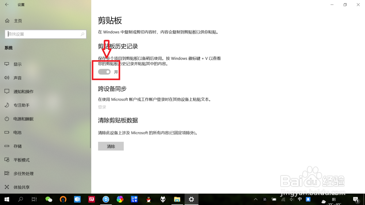Open the red IT app on taskbar
The height and width of the screenshot is (205, 365).
tap(92, 199)
